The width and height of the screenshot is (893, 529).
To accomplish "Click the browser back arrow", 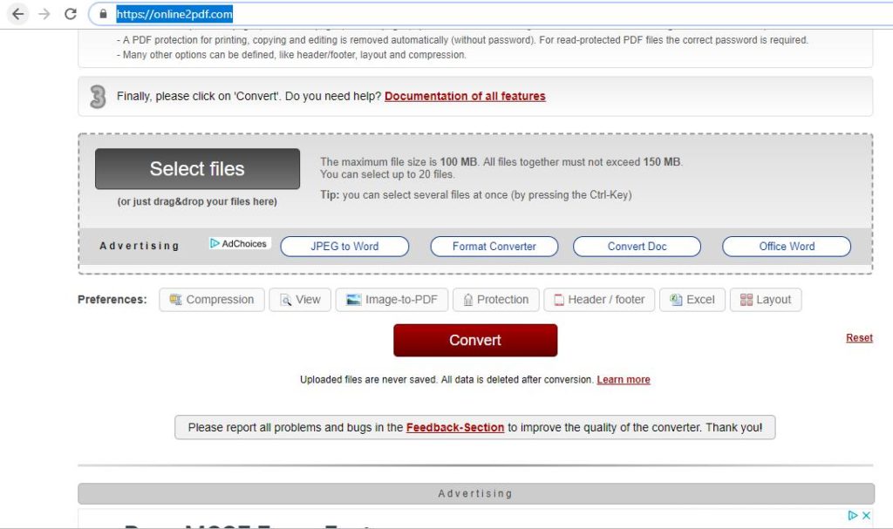I will click(17, 14).
